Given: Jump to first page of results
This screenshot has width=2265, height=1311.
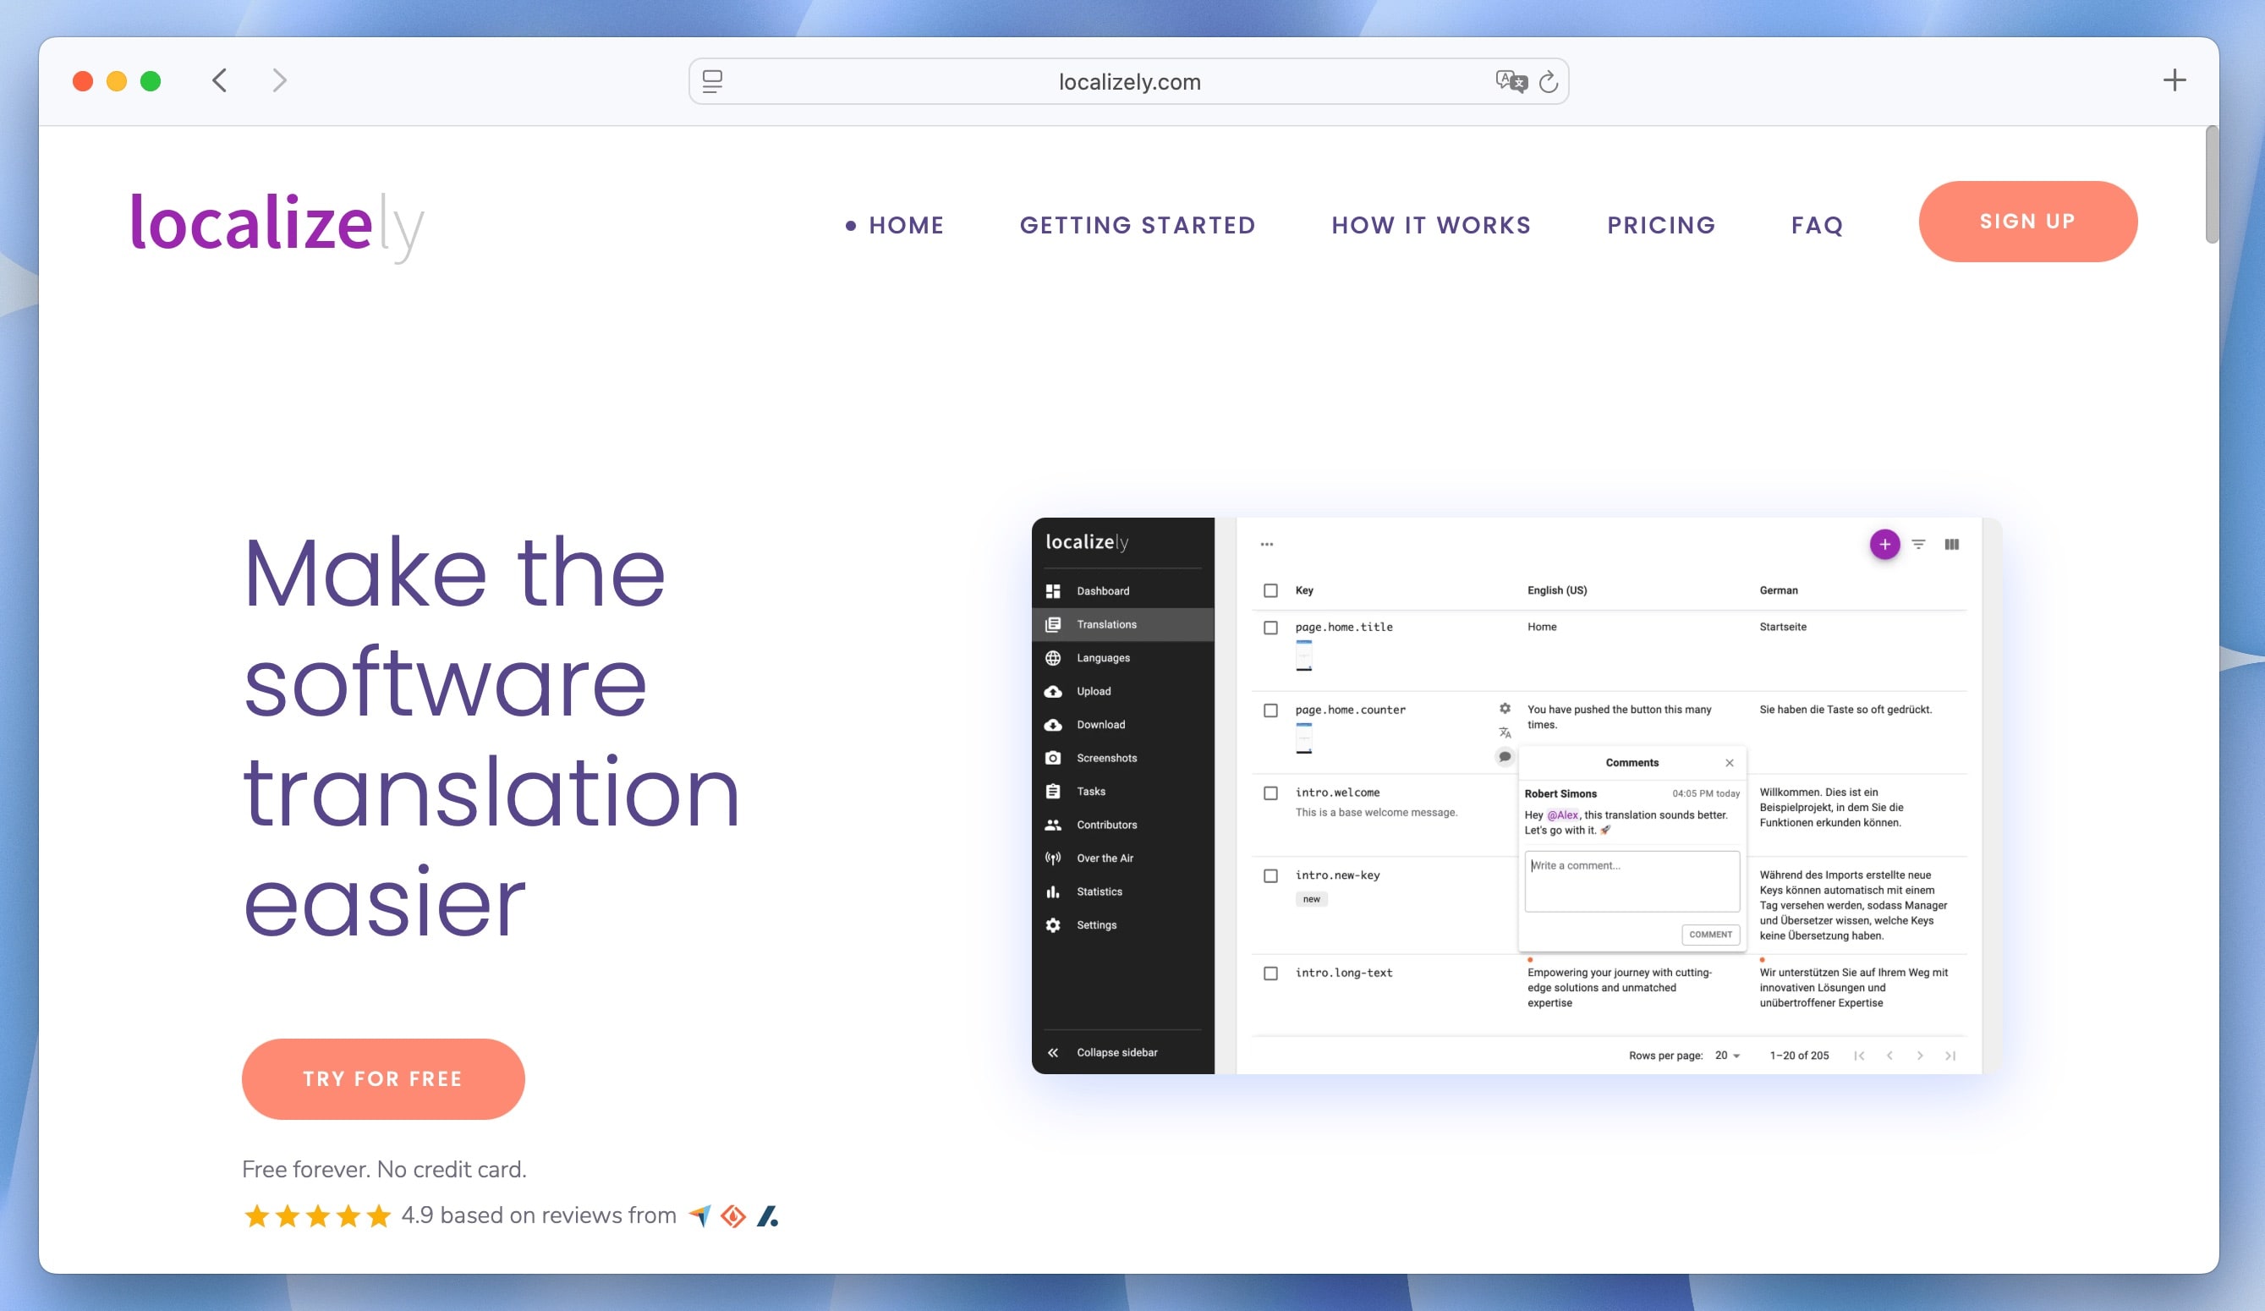Looking at the screenshot, I should tap(1859, 1055).
